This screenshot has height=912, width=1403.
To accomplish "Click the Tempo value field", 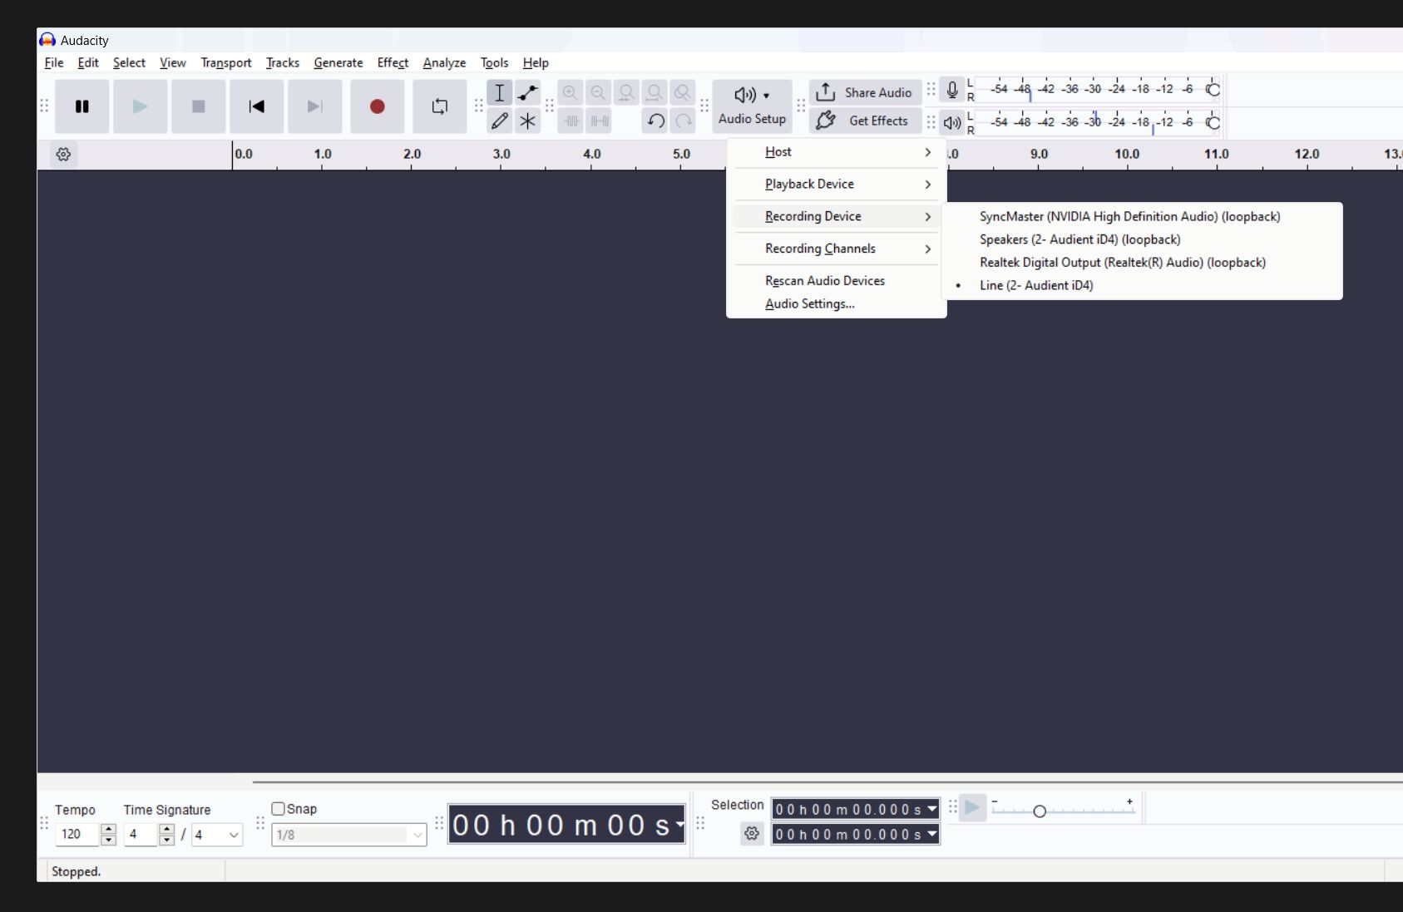I will [77, 834].
